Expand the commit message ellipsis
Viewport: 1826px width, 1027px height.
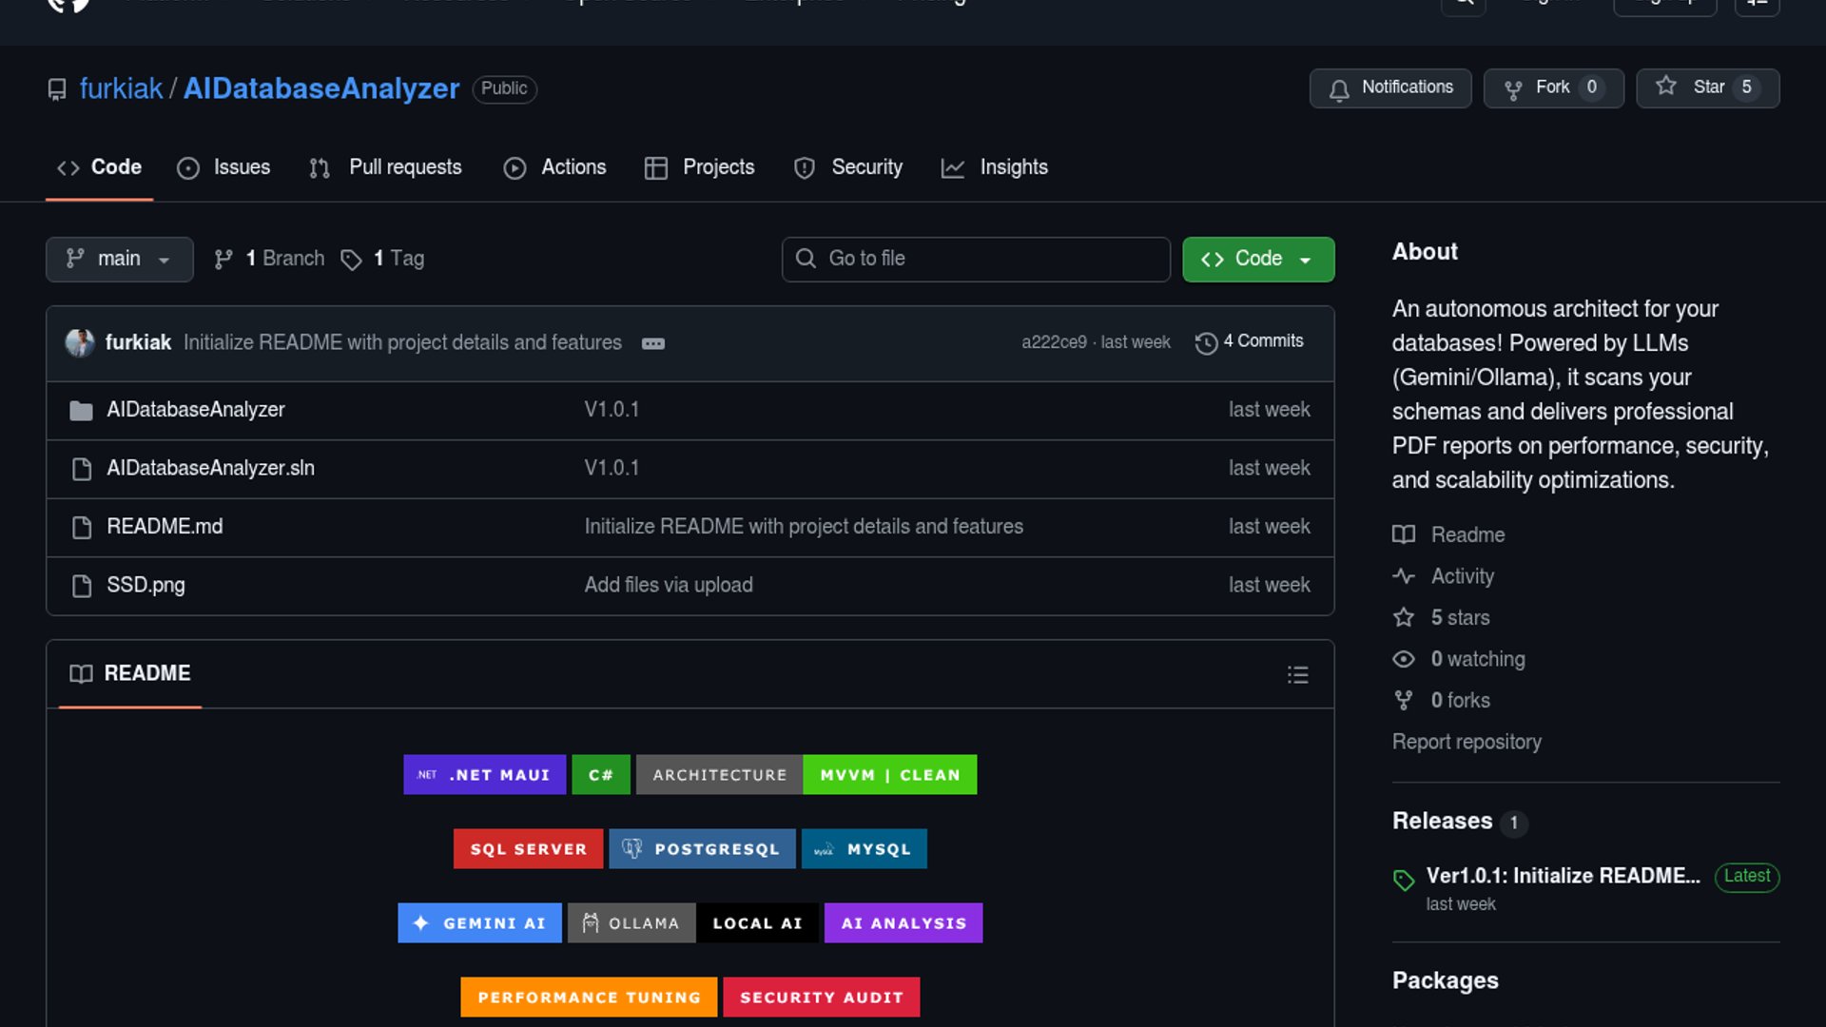tap(652, 343)
